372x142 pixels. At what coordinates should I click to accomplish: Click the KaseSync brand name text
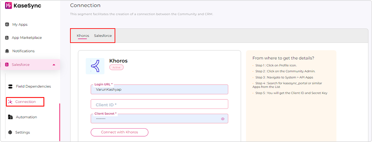point(27,6)
